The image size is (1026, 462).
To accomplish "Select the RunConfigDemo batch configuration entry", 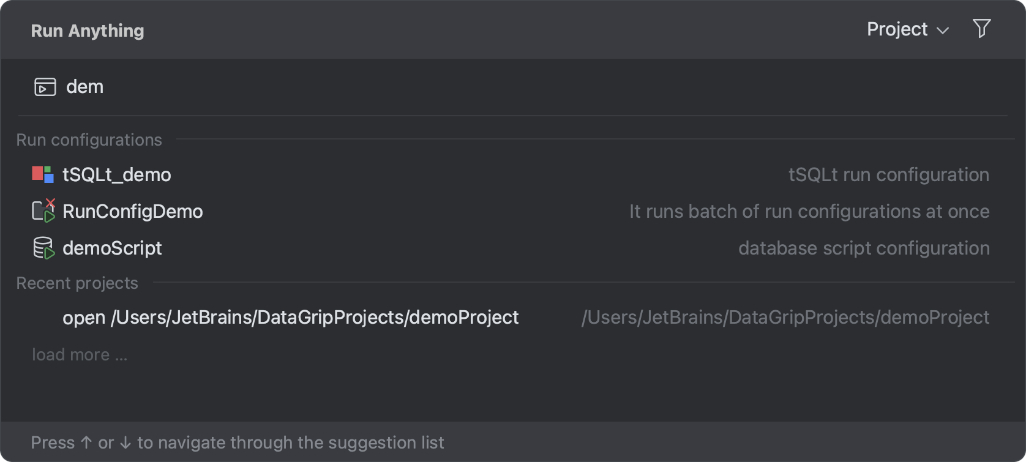I will [133, 211].
